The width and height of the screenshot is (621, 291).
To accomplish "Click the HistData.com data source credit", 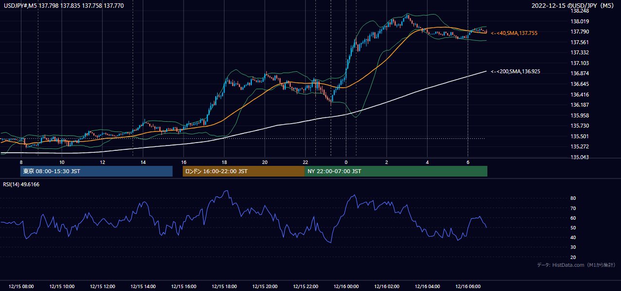I will tap(576, 265).
